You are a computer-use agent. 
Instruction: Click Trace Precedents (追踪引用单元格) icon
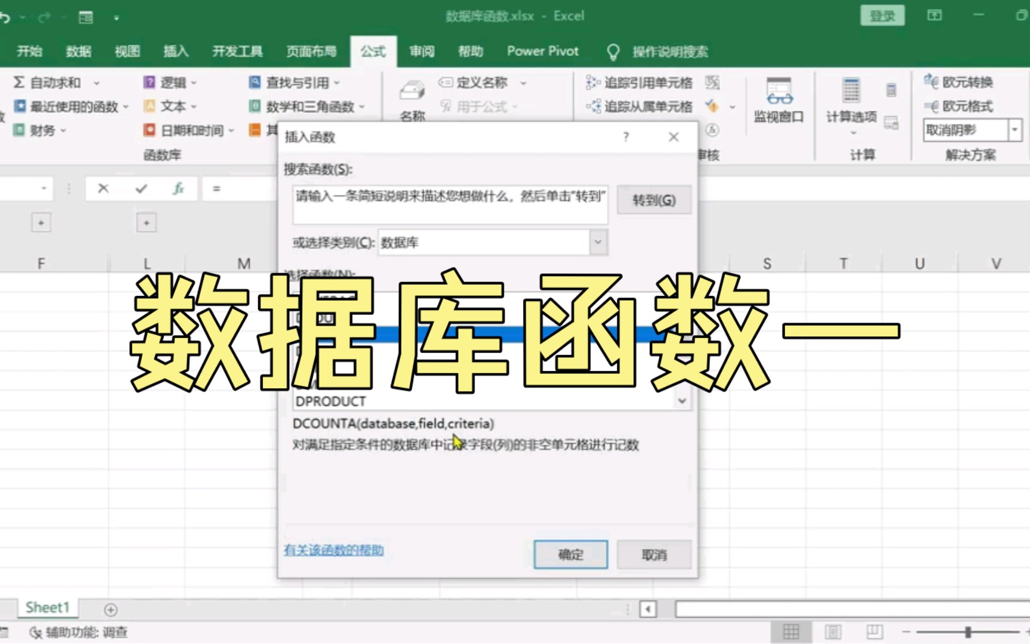click(x=640, y=83)
